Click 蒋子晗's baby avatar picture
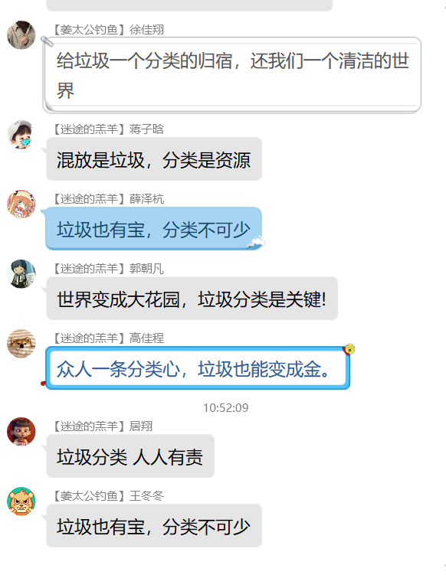 coord(21,135)
